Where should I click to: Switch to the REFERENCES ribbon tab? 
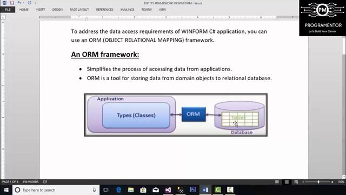tap(104, 10)
